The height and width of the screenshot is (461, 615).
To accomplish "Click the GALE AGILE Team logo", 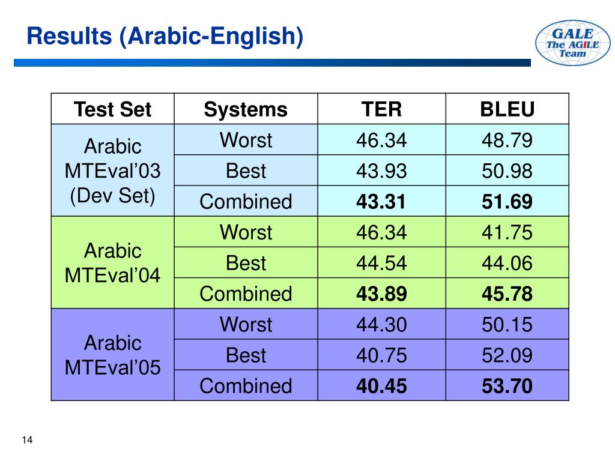I will 572,43.
